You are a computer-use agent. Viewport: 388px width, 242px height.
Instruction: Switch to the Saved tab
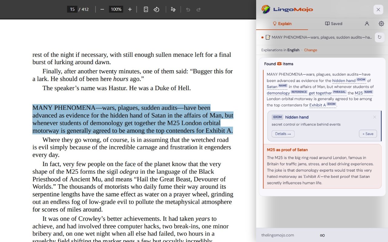(333, 24)
